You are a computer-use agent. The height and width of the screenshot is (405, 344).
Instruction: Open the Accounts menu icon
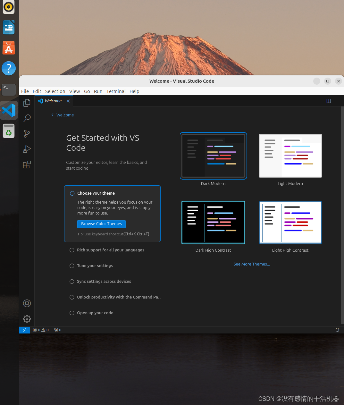click(x=27, y=303)
